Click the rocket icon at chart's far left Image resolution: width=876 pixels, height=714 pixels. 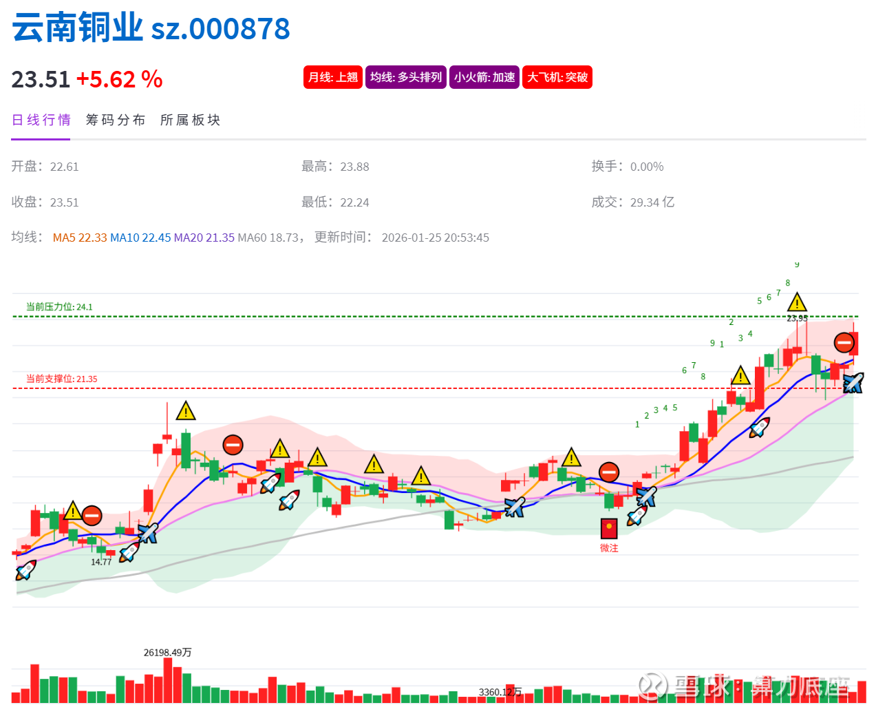tap(26, 569)
